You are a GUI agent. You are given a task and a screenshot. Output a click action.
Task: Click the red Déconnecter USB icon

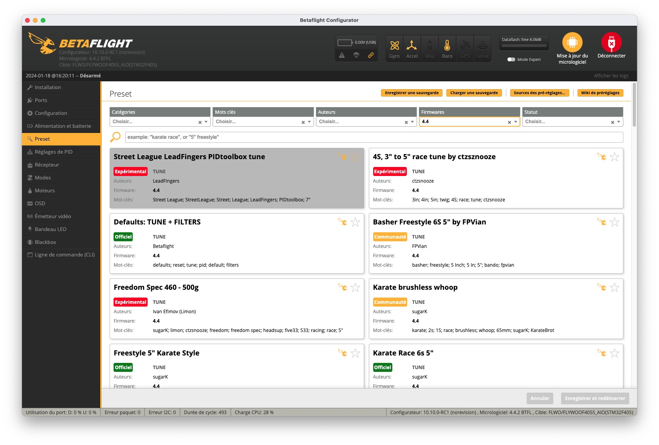coord(611,42)
